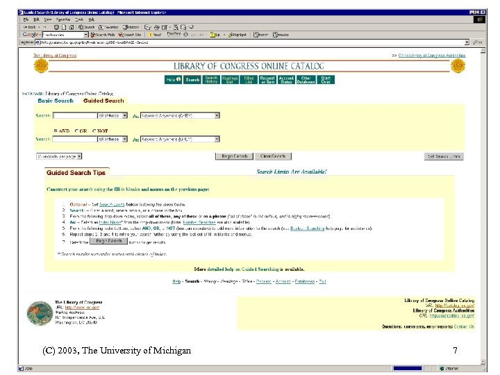Select the AND radio button

[x=56, y=131]
